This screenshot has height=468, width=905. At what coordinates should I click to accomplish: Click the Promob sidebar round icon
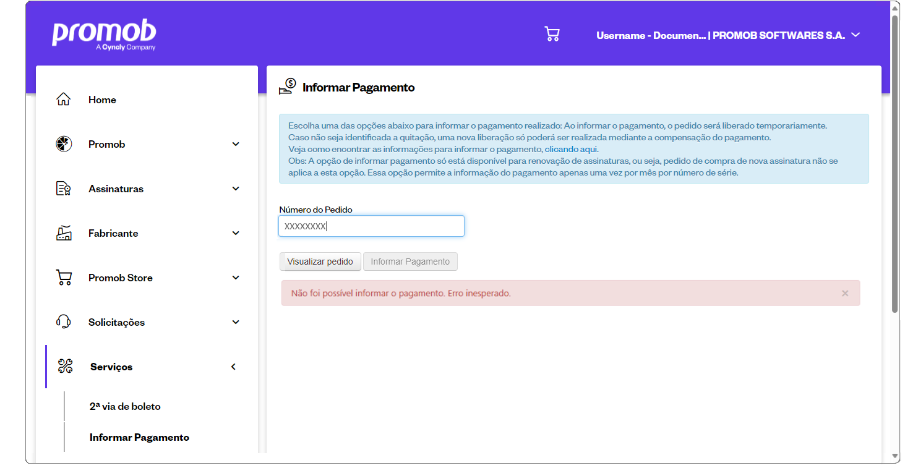[x=64, y=144]
